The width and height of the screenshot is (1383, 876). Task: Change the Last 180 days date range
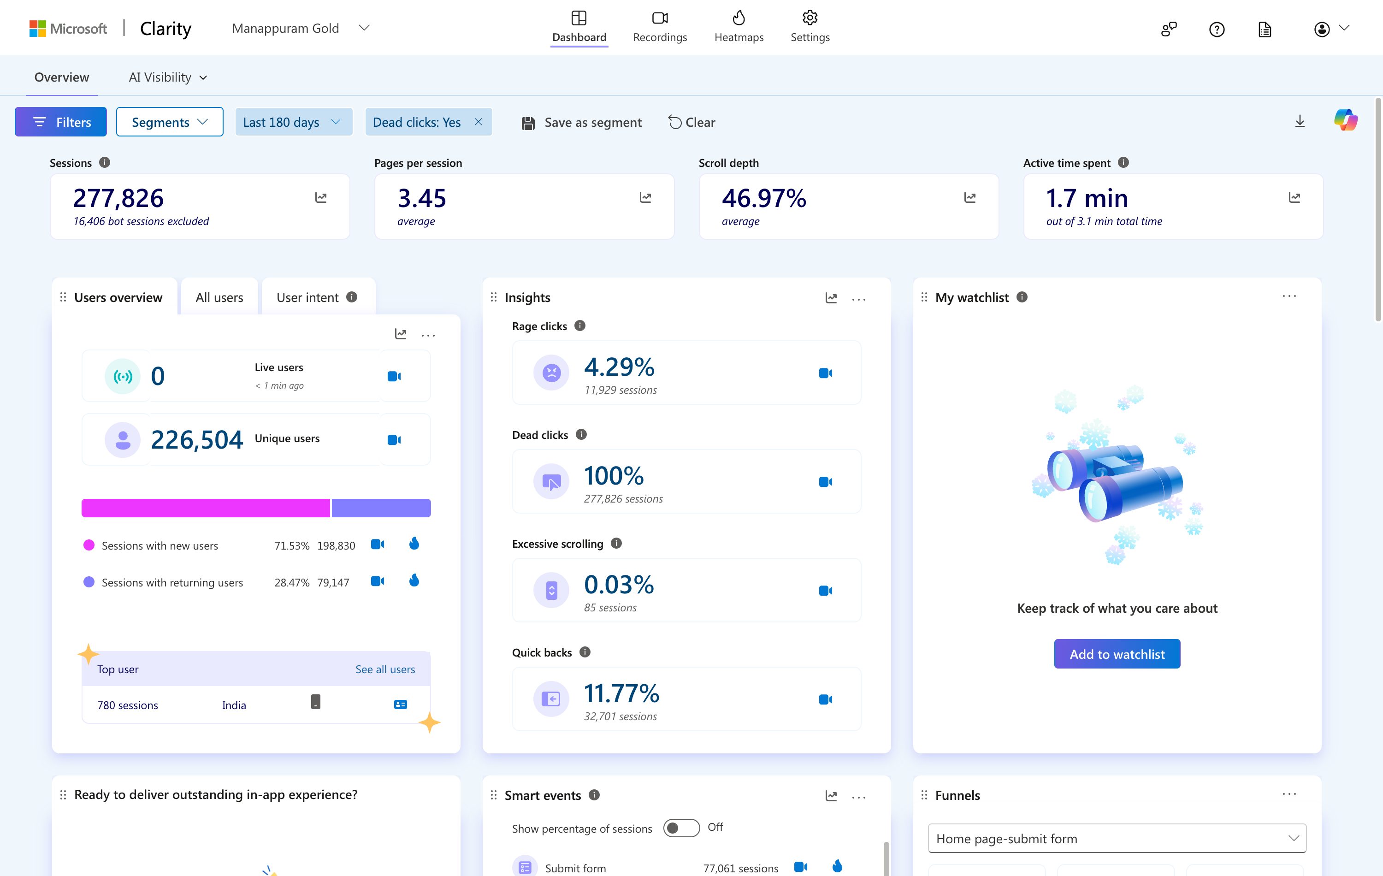[294, 122]
